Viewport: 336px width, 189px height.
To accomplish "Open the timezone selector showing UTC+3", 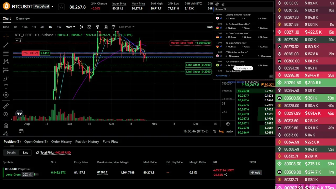I will tap(196, 131).
